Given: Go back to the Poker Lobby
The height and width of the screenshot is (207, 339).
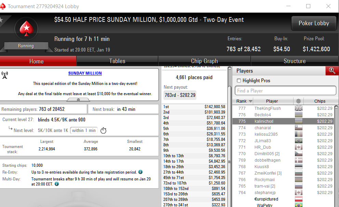Looking at the screenshot, I should pyautogui.click(x=314, y=23).
